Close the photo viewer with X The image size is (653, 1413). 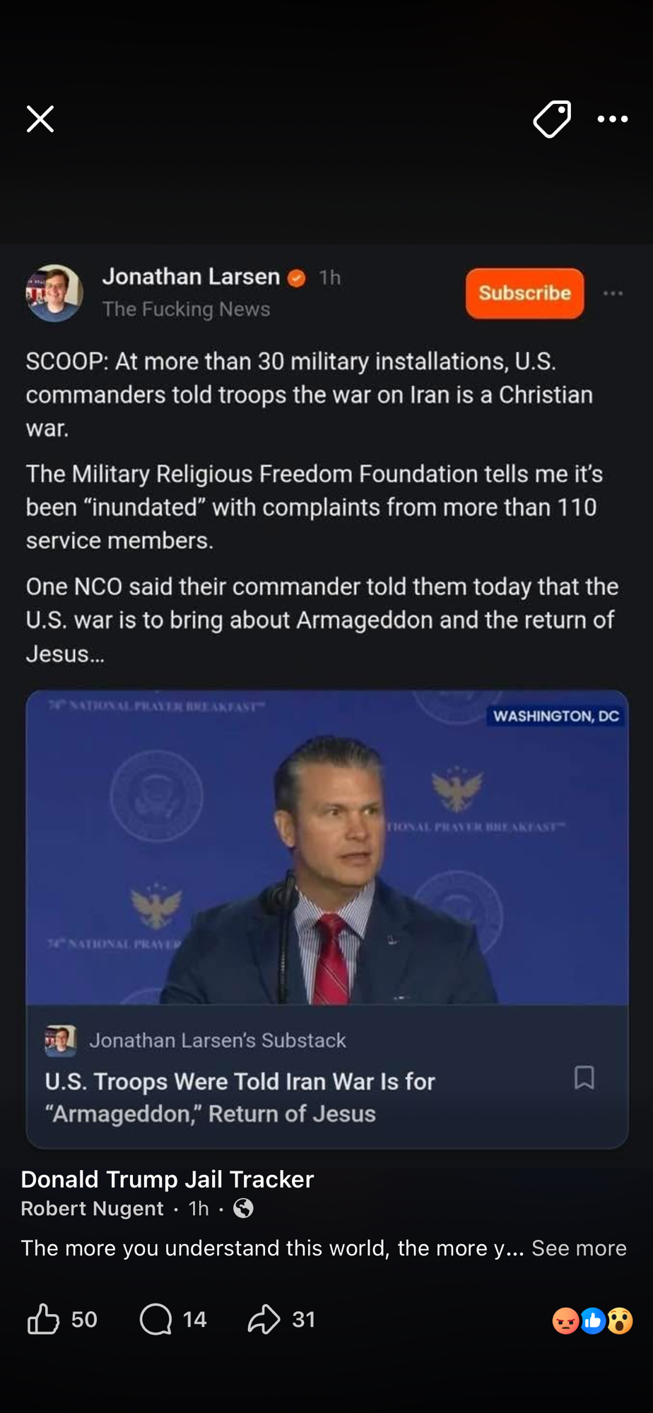pyautogui.click(x=40, y=119)
